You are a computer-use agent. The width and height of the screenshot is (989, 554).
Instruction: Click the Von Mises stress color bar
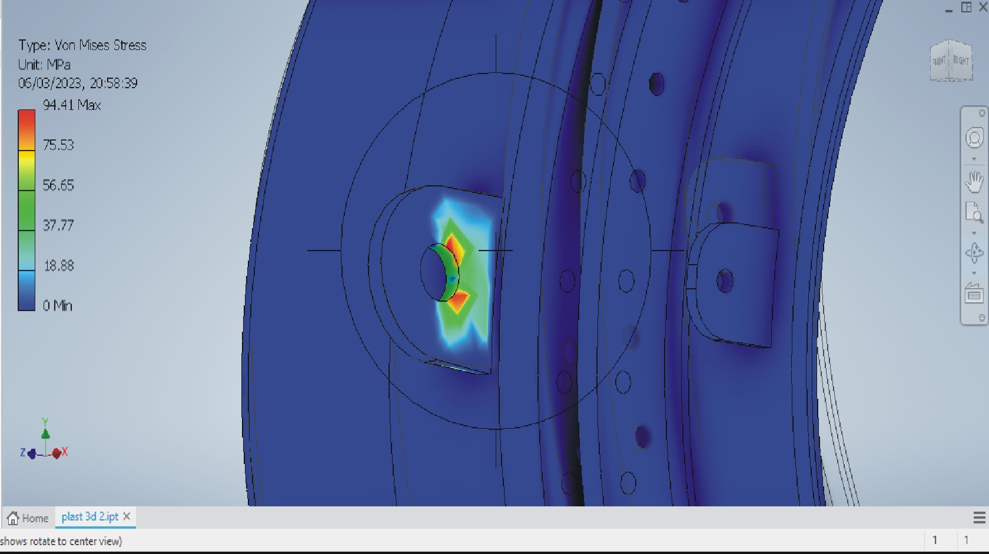[x=26, y=210]
